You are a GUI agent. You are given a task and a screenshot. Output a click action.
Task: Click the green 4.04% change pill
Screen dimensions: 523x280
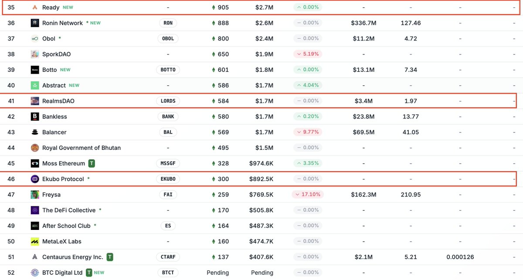coord(308,85)
